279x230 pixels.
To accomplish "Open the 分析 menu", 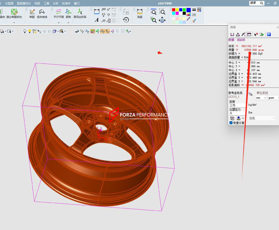I will click(56, 3).
